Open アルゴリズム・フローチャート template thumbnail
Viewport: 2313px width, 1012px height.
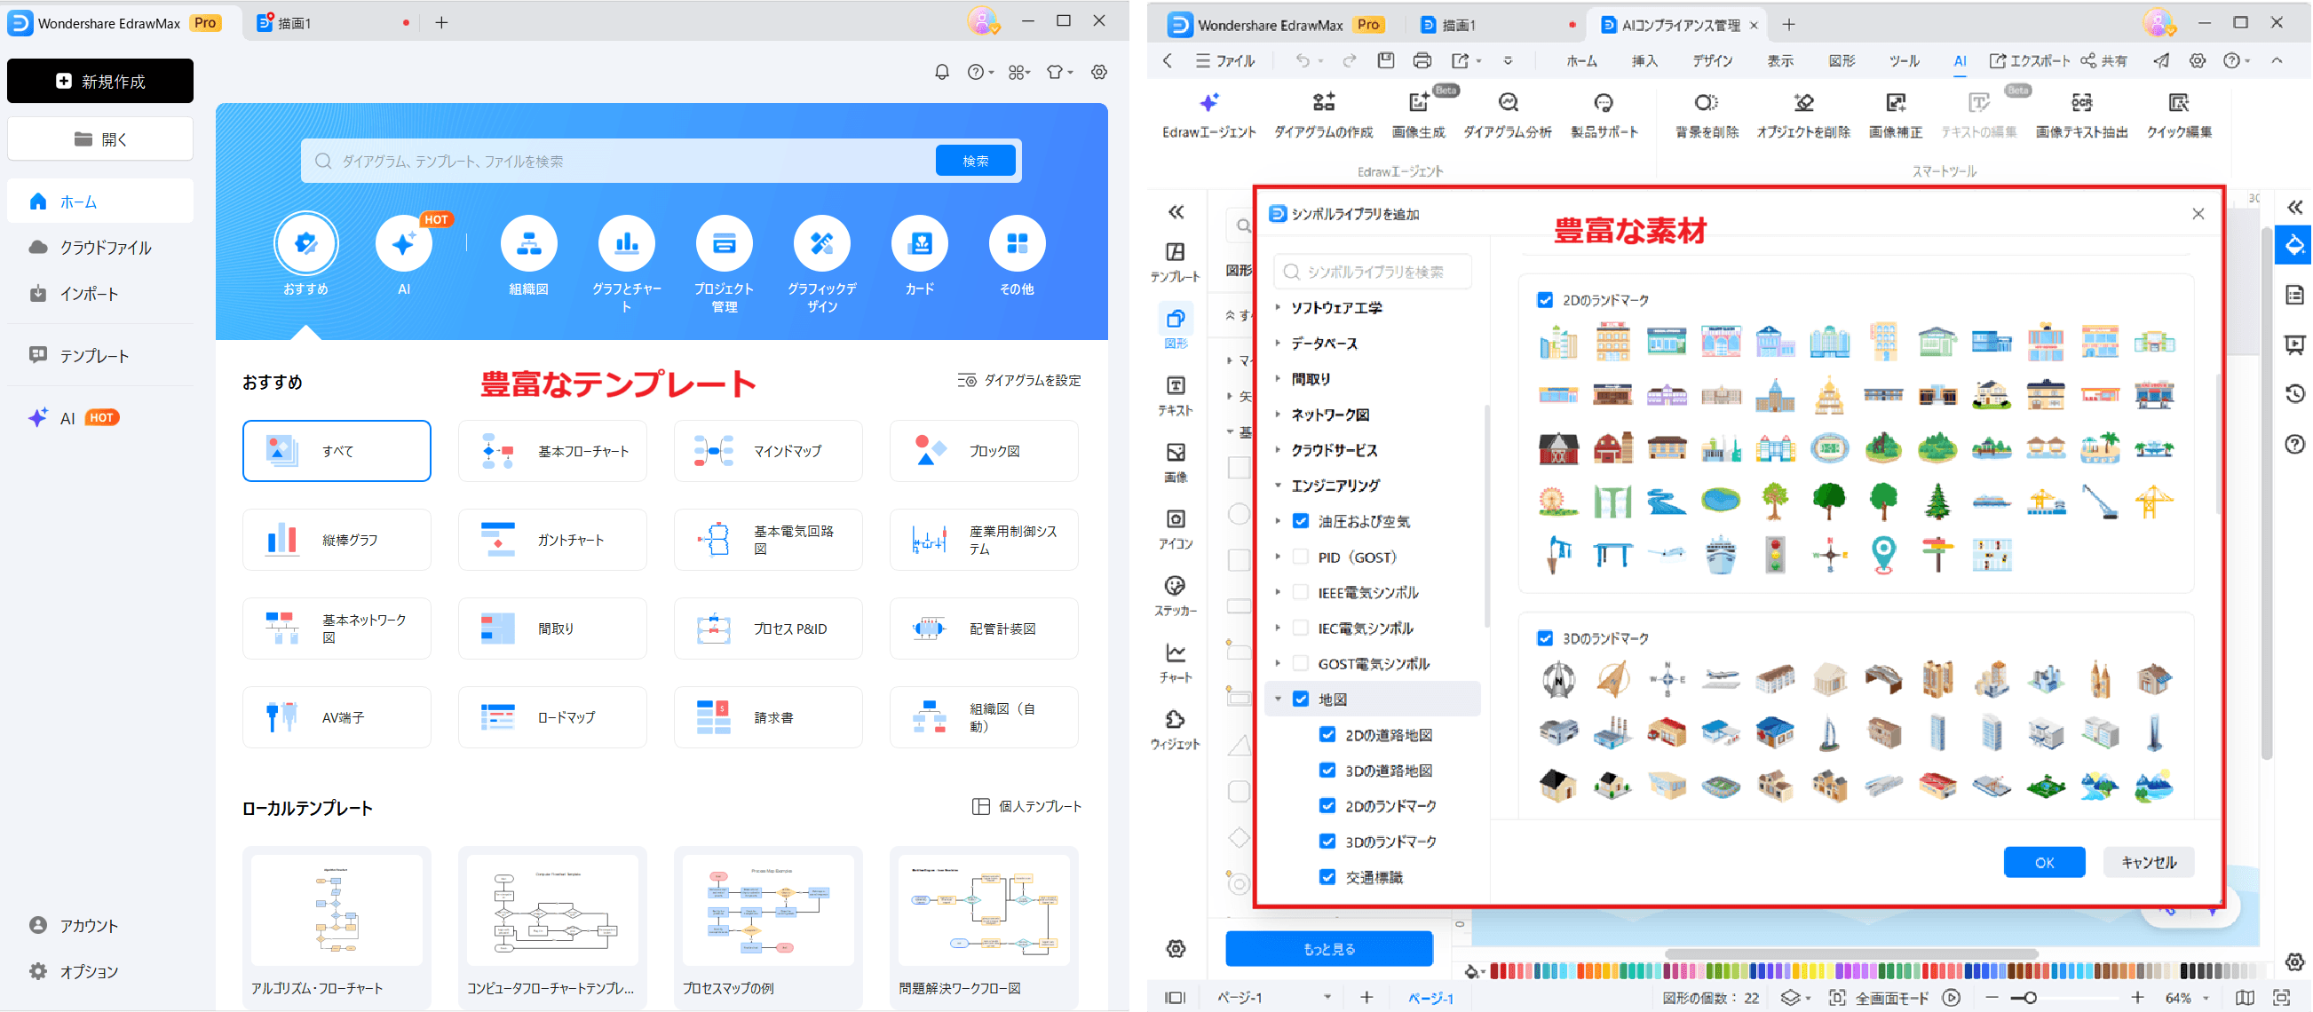click(337, 911)
